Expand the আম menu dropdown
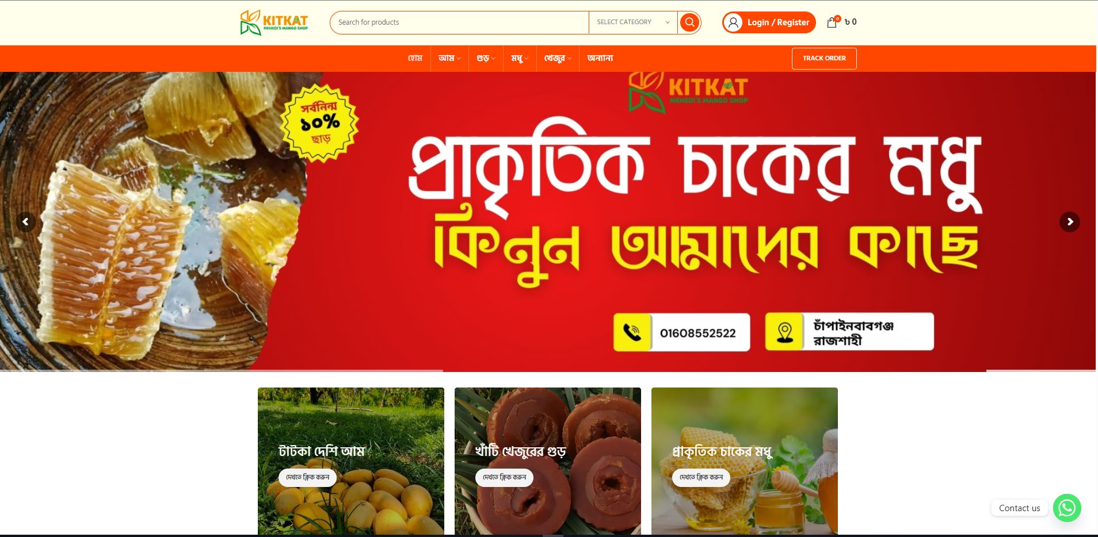This screenshot has height=537, width=1098. point(449,58)
